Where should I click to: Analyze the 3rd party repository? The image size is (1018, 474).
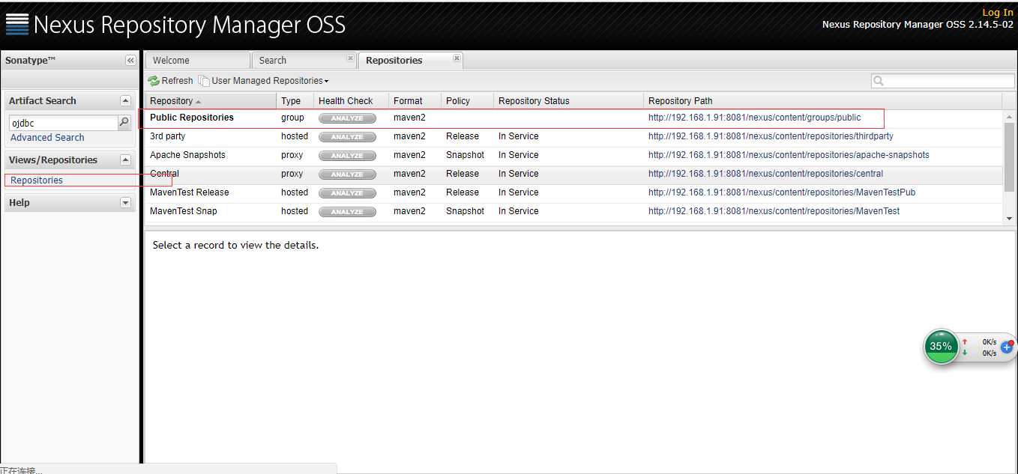(347, 137)
